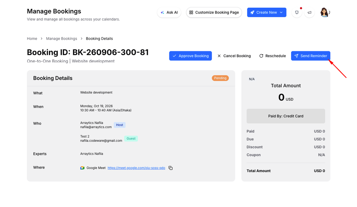The height and width of the screenshot is (207, 357).
Task: Click the Ask AI sparkle icon
Action: point(162,13)
